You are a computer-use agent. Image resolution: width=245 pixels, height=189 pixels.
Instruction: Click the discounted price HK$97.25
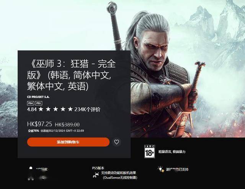[x=39, y=124]
